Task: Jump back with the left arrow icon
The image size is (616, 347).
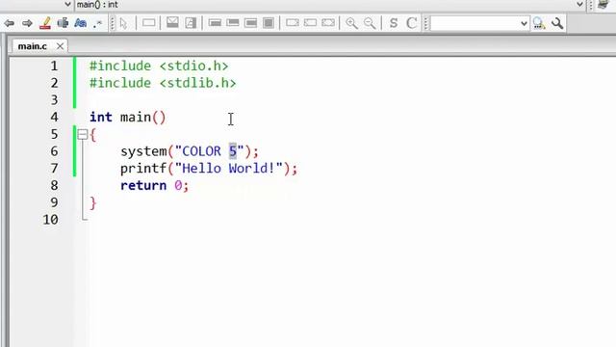Action: pos(9,23)
